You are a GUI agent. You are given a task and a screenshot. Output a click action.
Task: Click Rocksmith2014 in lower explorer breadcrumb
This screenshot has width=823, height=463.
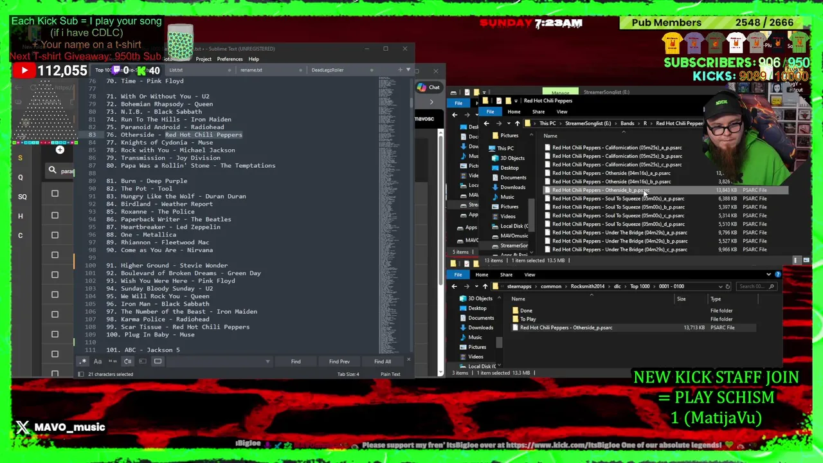pyautogui.click(x=588, y=286)
